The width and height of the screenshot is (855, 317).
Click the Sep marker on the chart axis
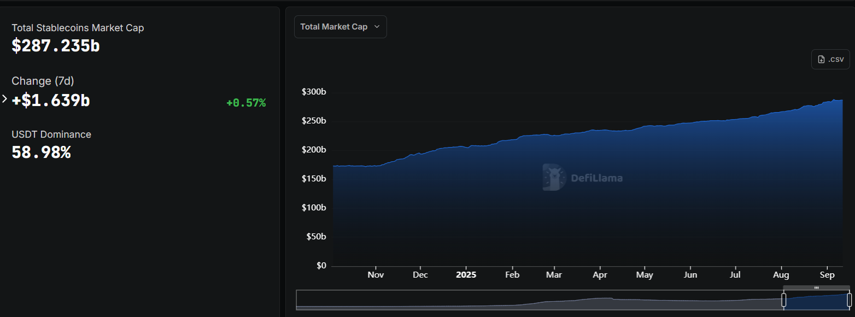coord(827,275)
